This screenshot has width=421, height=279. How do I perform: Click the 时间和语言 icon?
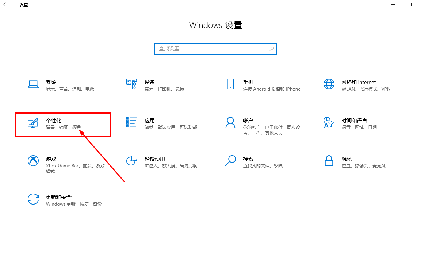point(329,122)
